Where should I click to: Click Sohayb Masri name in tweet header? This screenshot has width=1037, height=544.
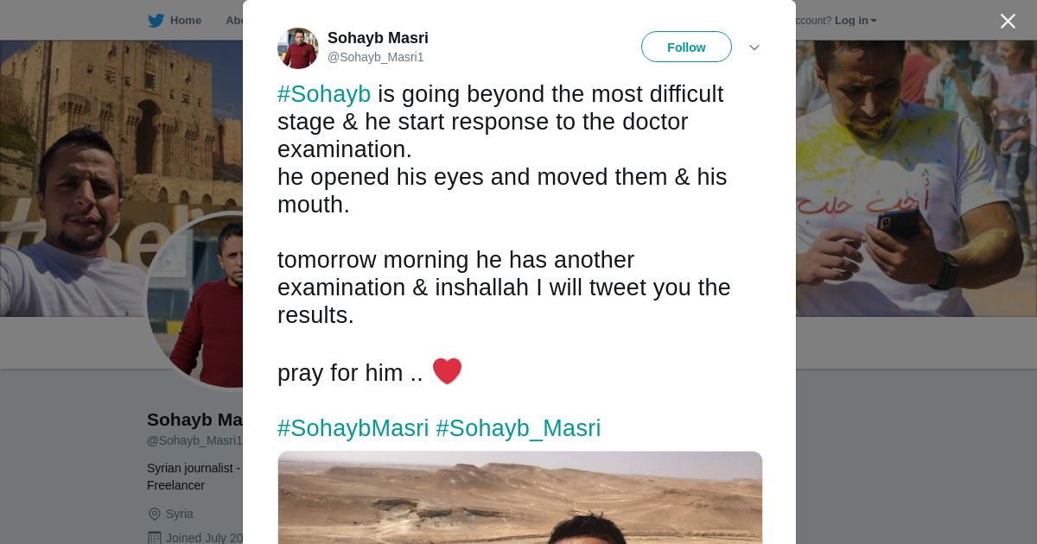(x=378, y=38)
